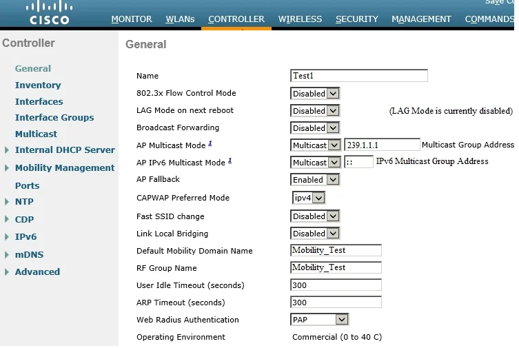Open AP IPv6 Multicast Mode dropdown

[316, 163]
